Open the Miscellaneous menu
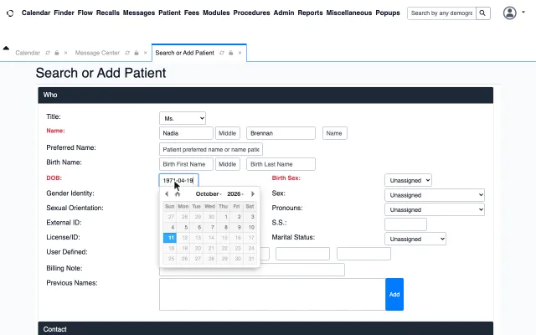Image resolution: width=536 pixels, height=335 pixels. (349, 13)
